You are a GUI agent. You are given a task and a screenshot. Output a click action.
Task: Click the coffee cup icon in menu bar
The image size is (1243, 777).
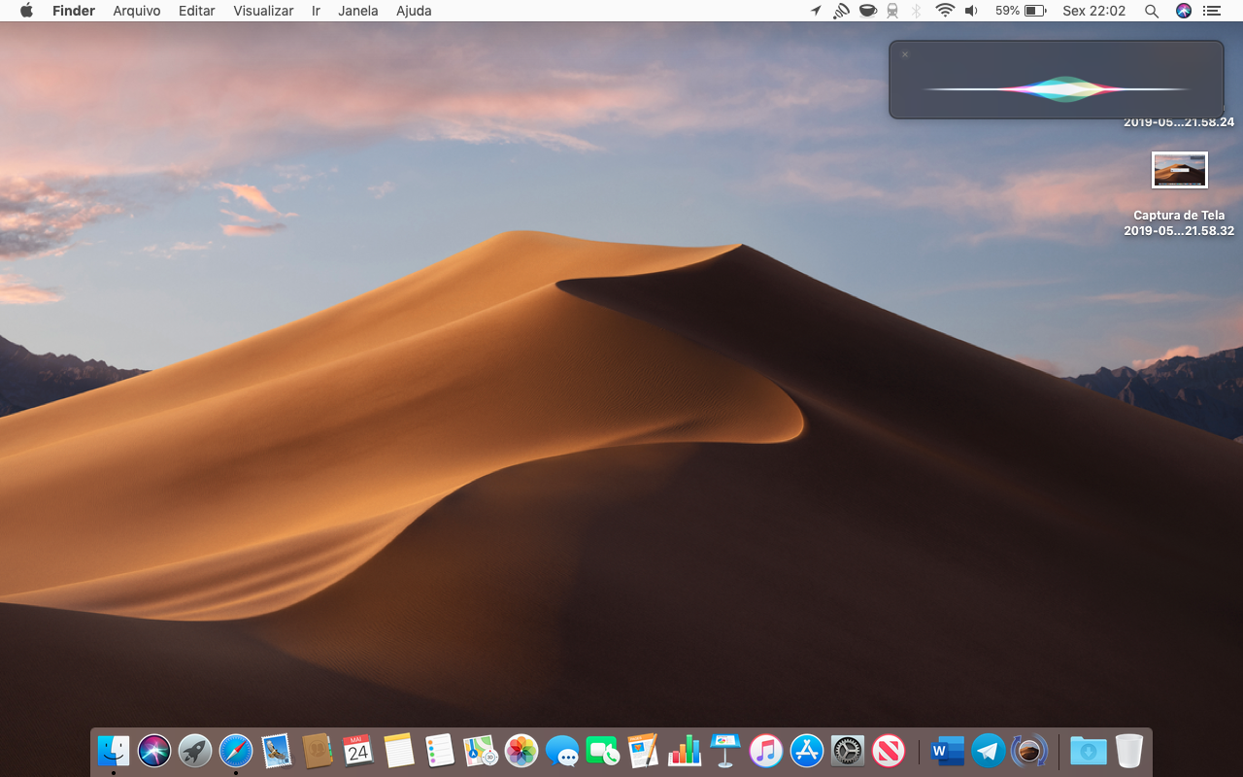click(x=867, y=11)
